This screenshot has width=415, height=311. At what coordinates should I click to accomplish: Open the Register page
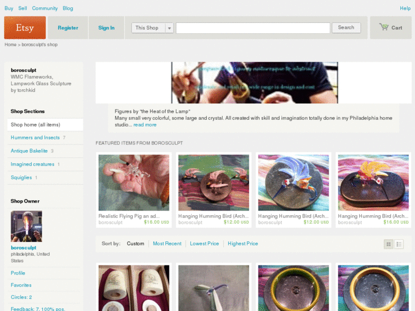(x=68, y=28)
